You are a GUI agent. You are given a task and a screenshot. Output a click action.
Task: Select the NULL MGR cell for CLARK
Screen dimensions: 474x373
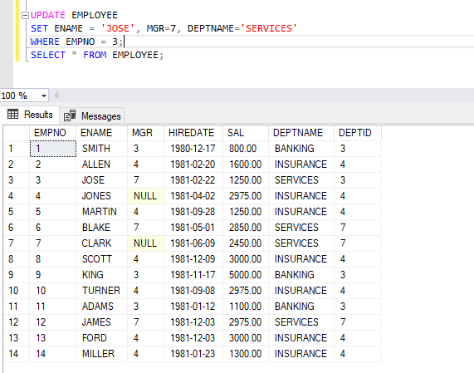(x=145, y=243)
